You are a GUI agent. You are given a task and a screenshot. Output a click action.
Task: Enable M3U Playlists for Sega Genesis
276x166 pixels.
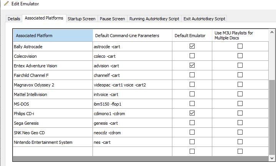click(x=240, y=123)
